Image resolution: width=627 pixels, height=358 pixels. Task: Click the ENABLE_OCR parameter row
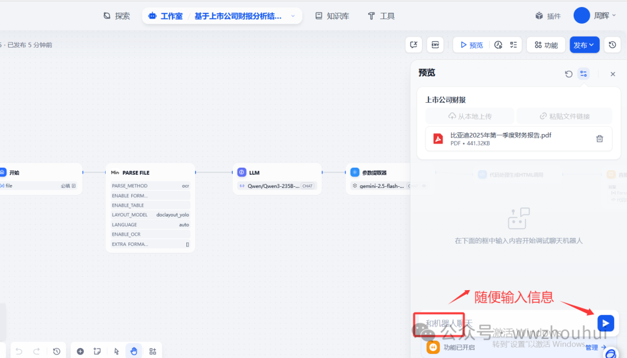pos(150,234)
